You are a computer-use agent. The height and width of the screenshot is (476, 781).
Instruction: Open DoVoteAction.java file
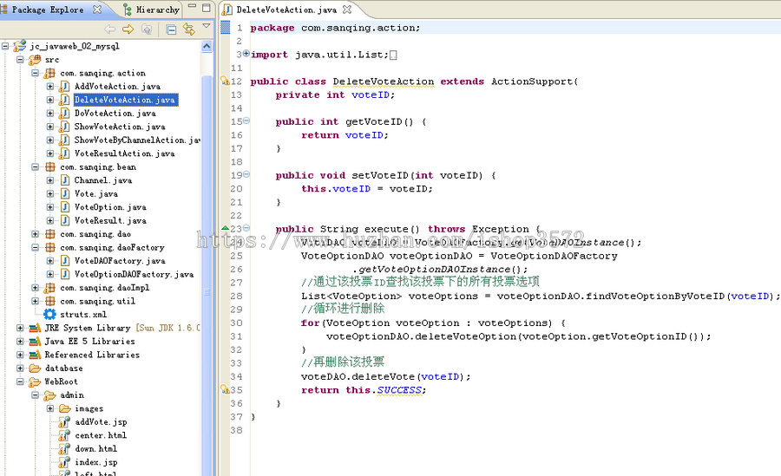click(x=115, y=114)
